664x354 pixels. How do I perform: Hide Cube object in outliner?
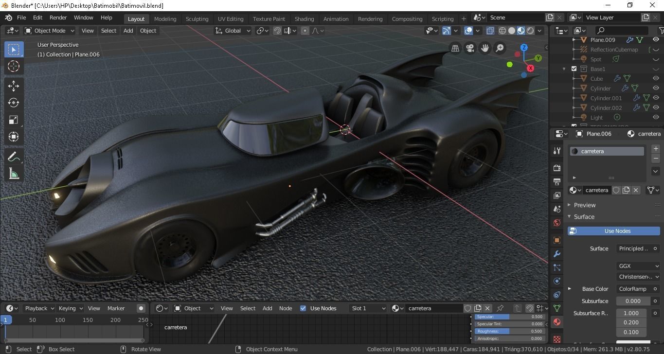[656, 79]
